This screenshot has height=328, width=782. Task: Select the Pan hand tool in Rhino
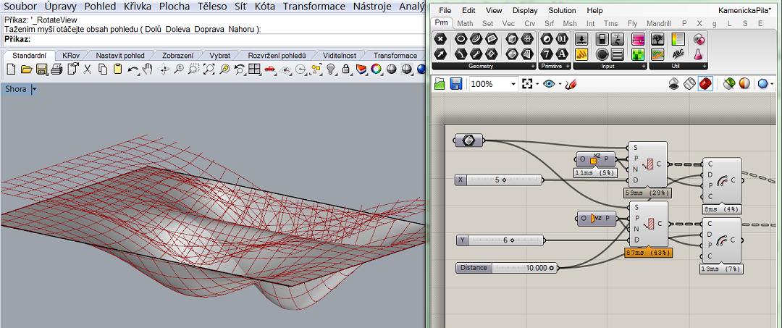[148, 70]
